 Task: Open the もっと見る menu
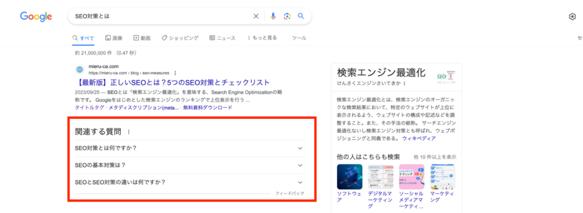click(262, 38)
